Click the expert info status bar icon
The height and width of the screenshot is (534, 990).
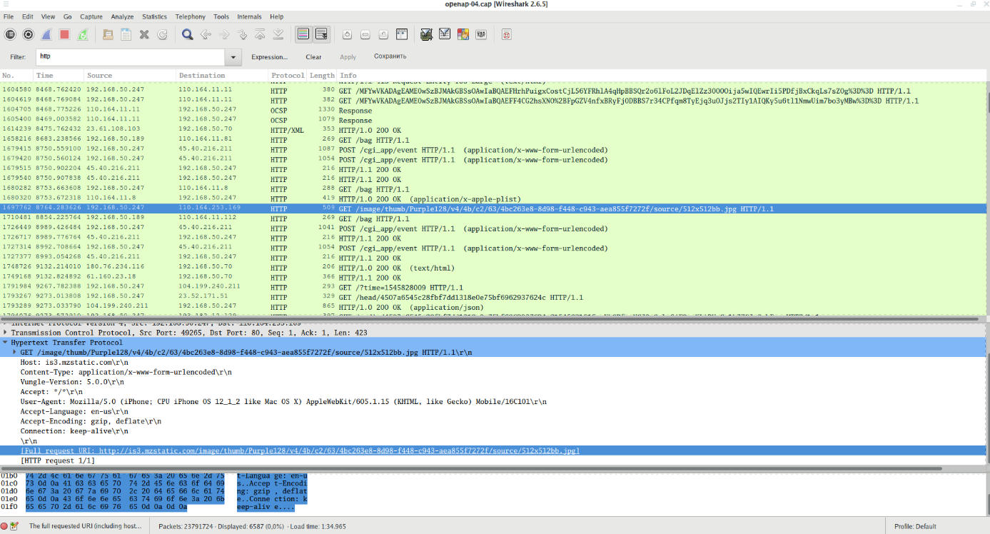[x=6, y=526]
